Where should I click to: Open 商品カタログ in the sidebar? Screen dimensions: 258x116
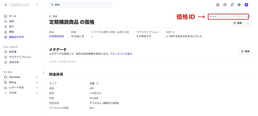click(16, 37)
